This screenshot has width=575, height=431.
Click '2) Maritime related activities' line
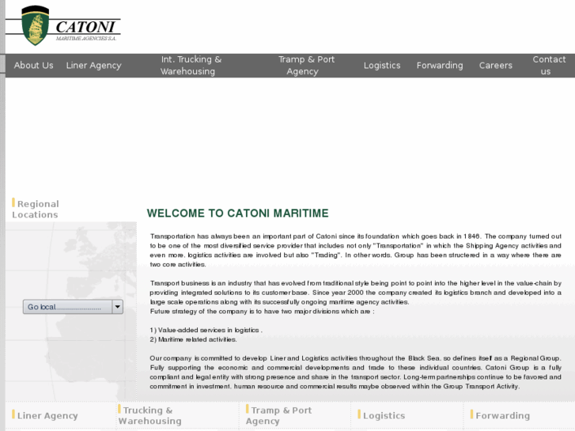click(193, 339)
